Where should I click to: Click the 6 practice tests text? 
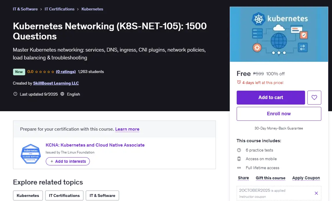[x=259, y=150]
